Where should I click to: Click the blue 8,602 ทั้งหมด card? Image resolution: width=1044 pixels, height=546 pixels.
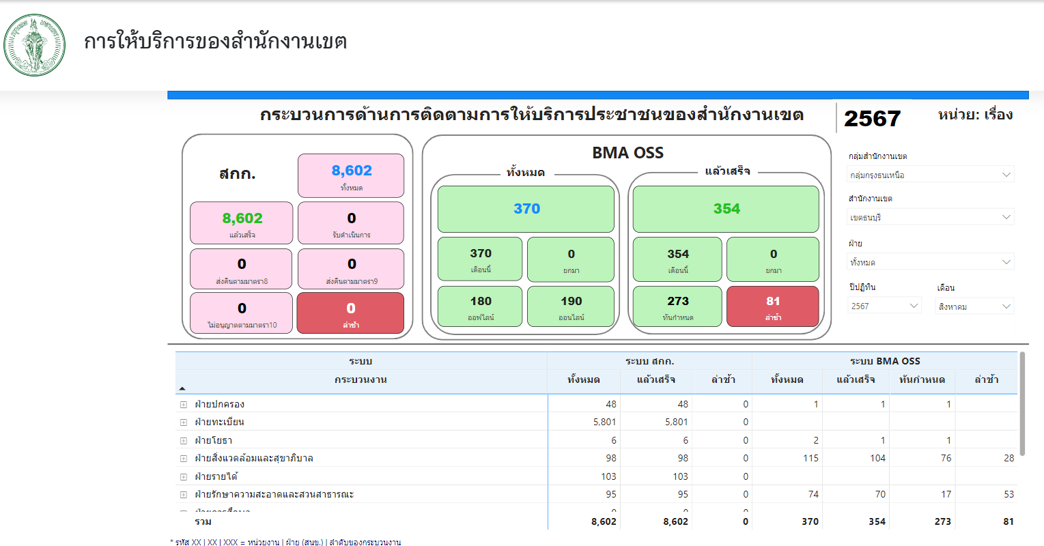(x=351, y=175)
